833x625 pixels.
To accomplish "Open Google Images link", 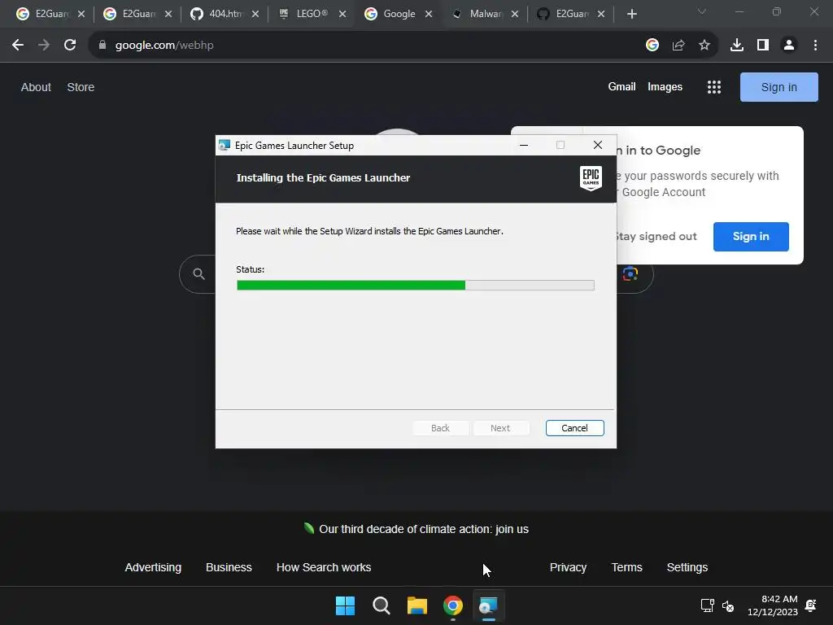I will (665, 86).
